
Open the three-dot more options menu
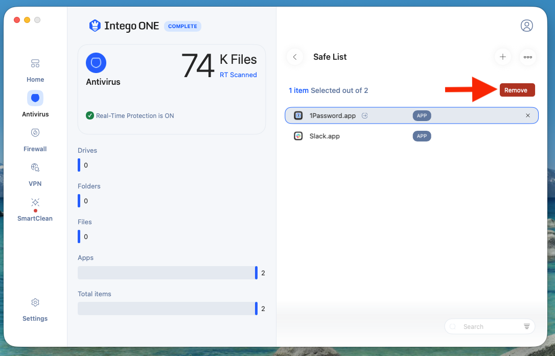click(x=528, y=57)
